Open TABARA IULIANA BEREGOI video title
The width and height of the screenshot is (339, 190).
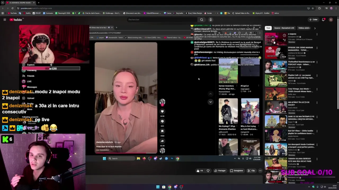[x=300, y=160]
